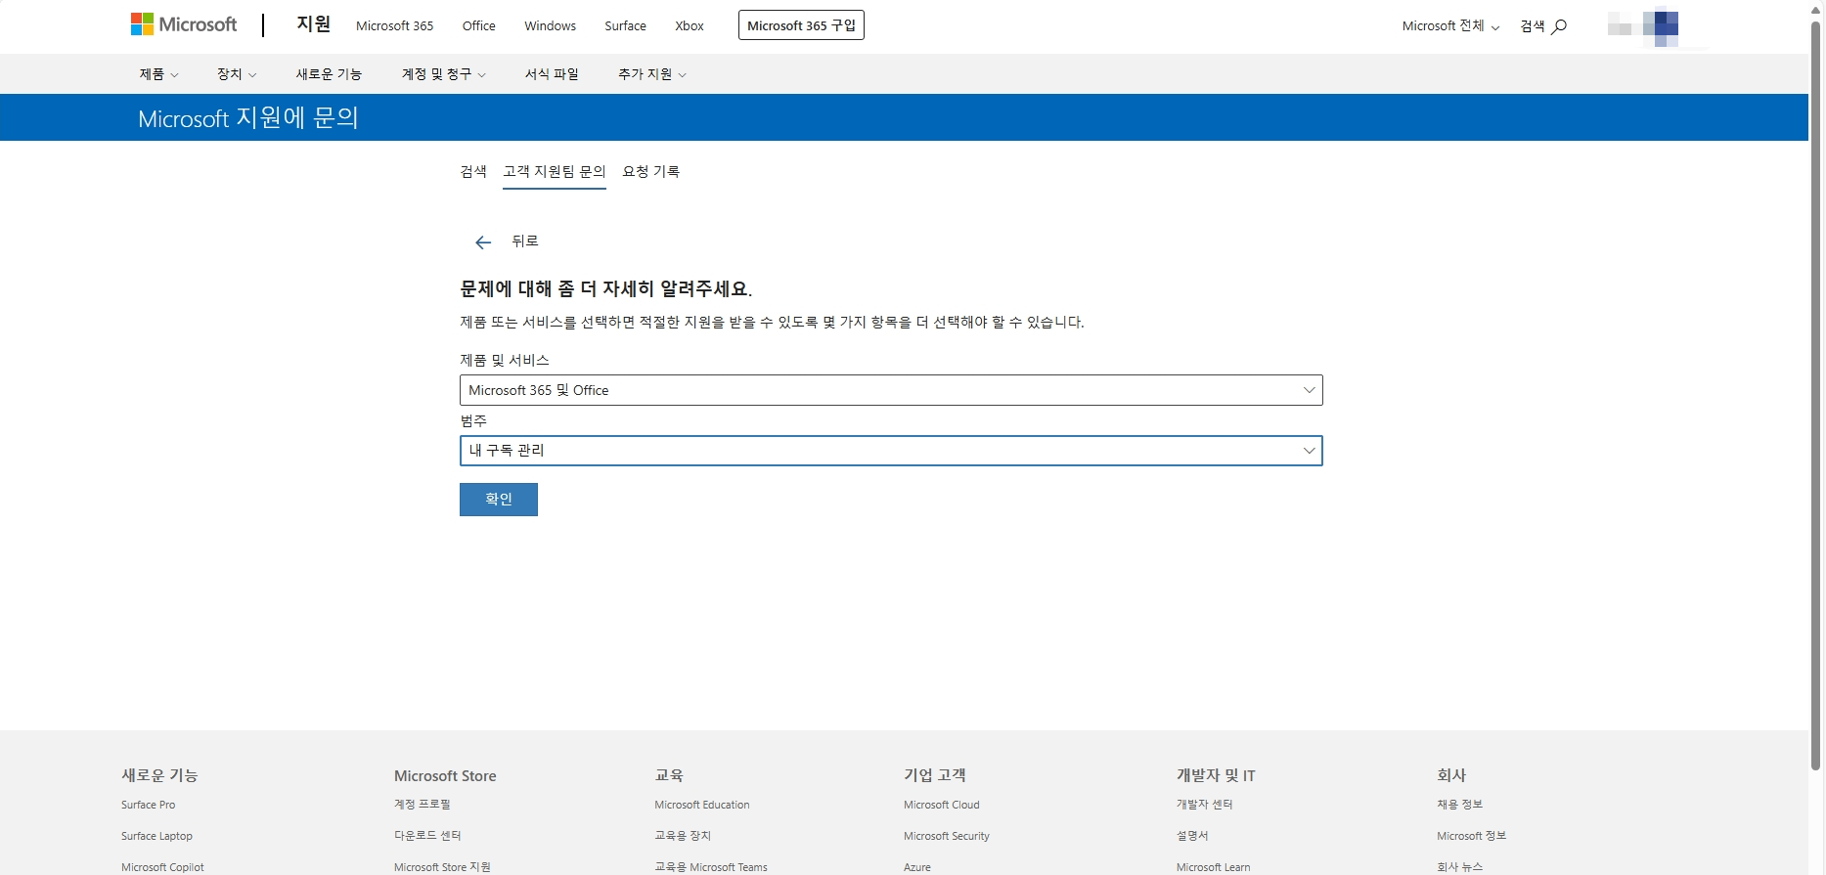Open the 교육용 Microsoft Teams footer link
The width and height of the screenshot is (1826, 875).
[711, 867]
